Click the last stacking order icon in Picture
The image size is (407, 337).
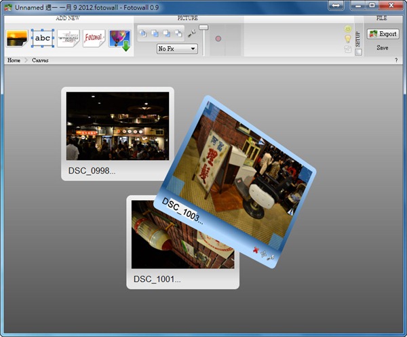(178, 33)
